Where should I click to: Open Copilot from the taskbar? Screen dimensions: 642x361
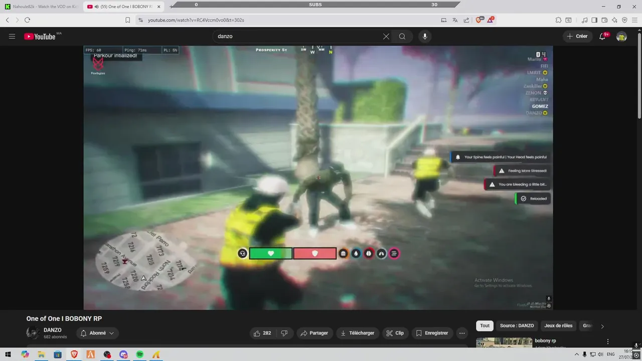point(25,354)
